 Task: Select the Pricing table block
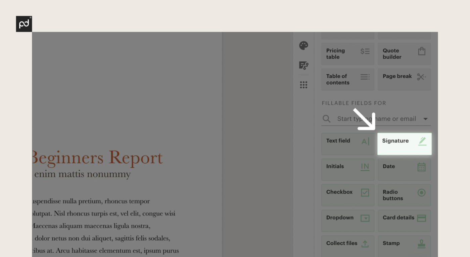click(x=348, y=54)
